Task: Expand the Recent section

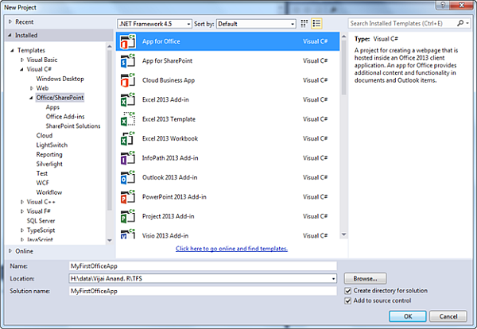Action: click(10, 22)
